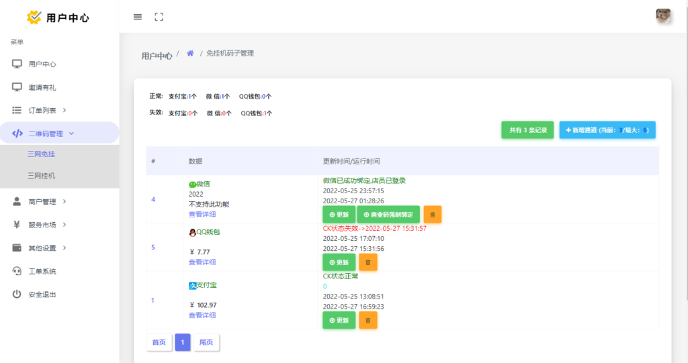The height and width of the screenshot is (363, 688).
Task: Click row number 5 link
Action: pos(153,248)
